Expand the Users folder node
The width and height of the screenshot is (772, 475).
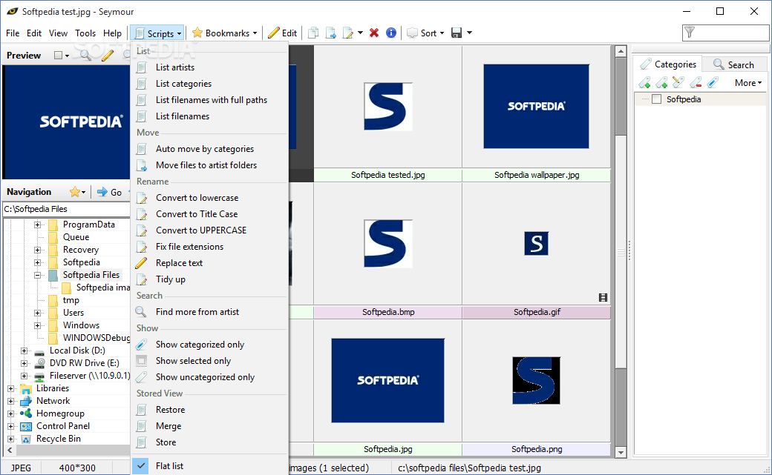(x=37, y=313)
